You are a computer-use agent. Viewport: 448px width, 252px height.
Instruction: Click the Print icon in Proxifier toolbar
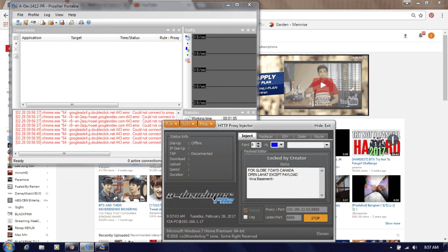pos(81,22)
